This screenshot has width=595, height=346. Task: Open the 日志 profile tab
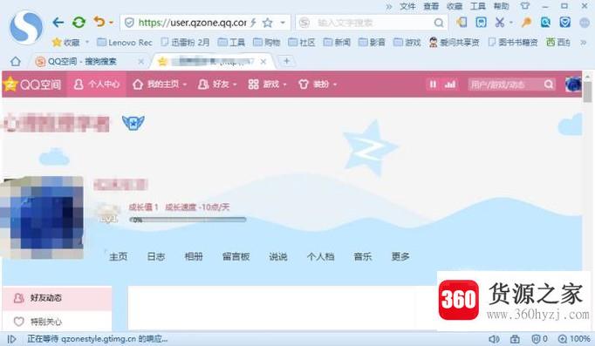point(155,256)
